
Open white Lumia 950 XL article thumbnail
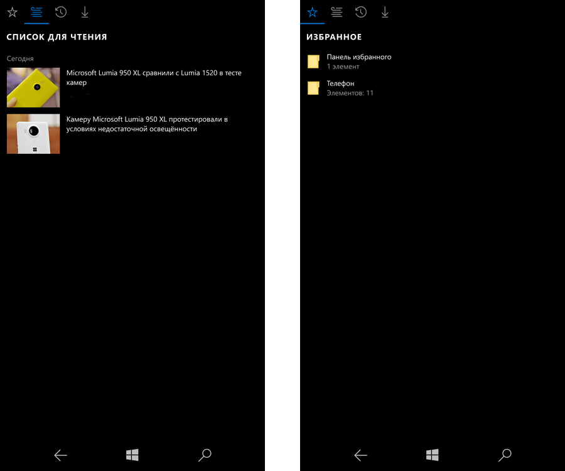click(33, 134)
